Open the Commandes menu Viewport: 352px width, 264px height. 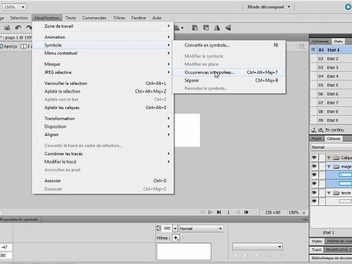click(94, 18)
